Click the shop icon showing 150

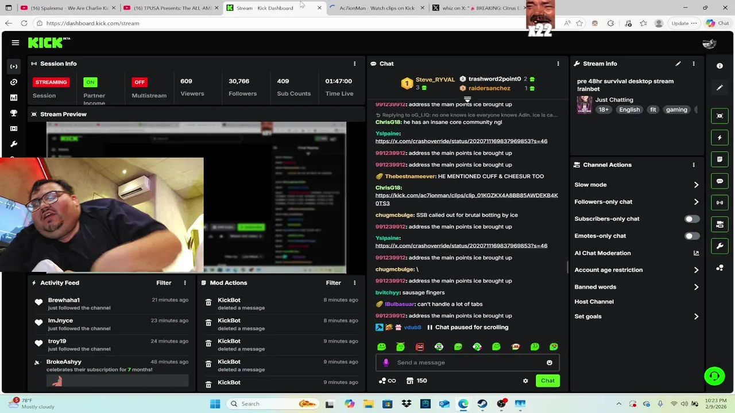click(x=417, y=381)
